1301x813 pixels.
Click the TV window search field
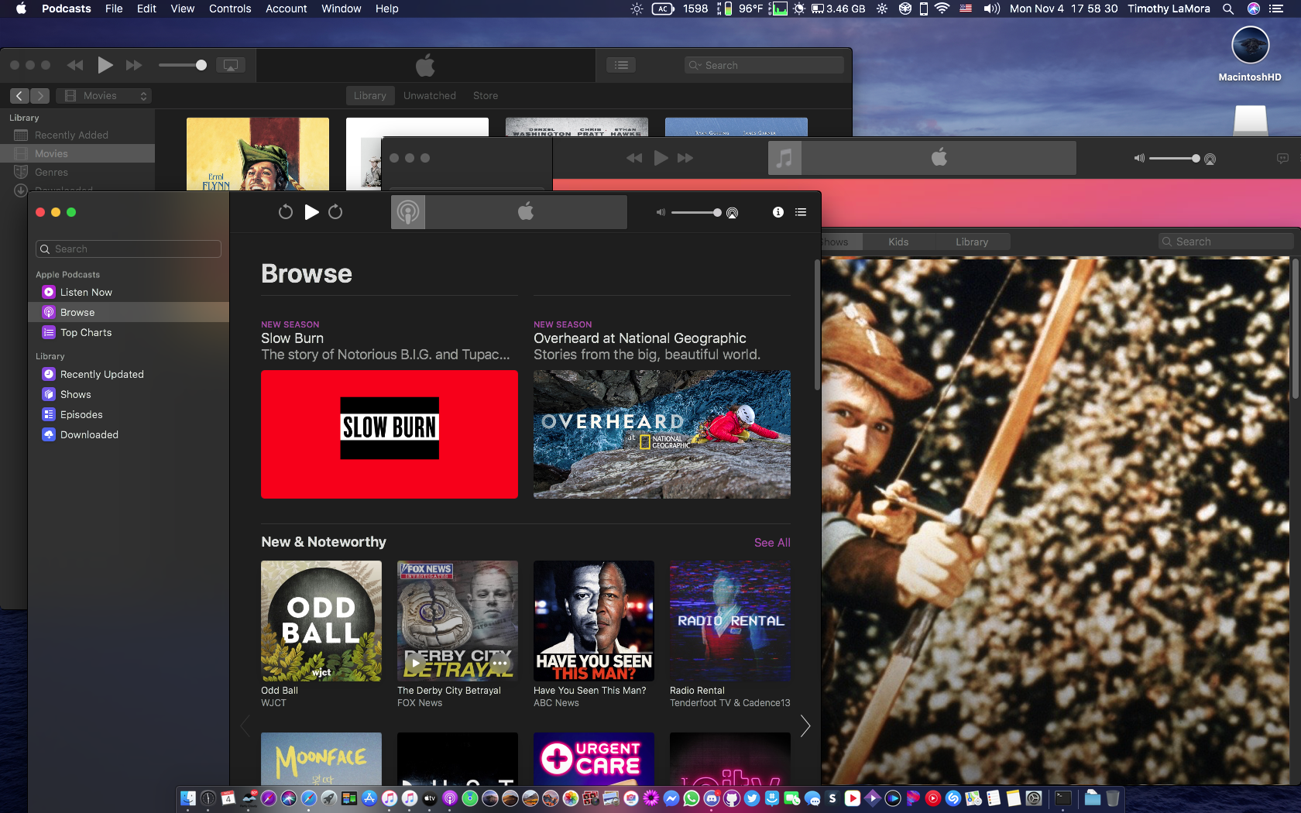tap(1227, 242)
